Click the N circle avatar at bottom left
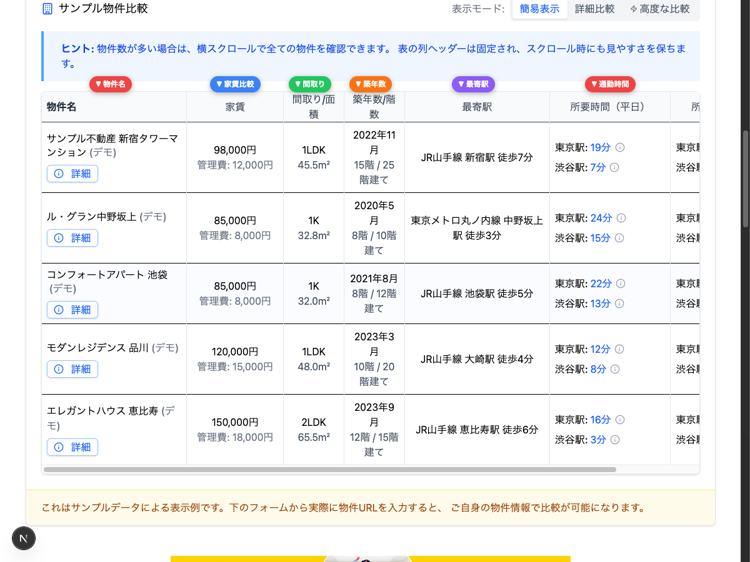 tap(23, 538)
